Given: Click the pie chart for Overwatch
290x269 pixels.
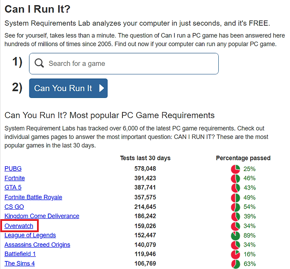Looking at the screenshot, I should [235, 226].
